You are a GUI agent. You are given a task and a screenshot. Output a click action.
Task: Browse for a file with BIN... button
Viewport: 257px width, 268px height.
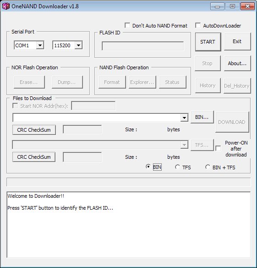[x=202, y=117]
